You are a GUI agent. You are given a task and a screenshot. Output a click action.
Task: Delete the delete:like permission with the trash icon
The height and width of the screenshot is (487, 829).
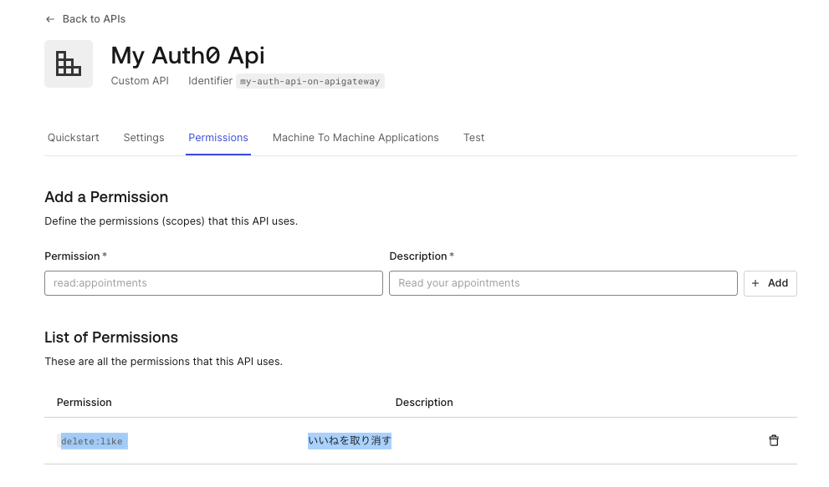coord(774,440)
